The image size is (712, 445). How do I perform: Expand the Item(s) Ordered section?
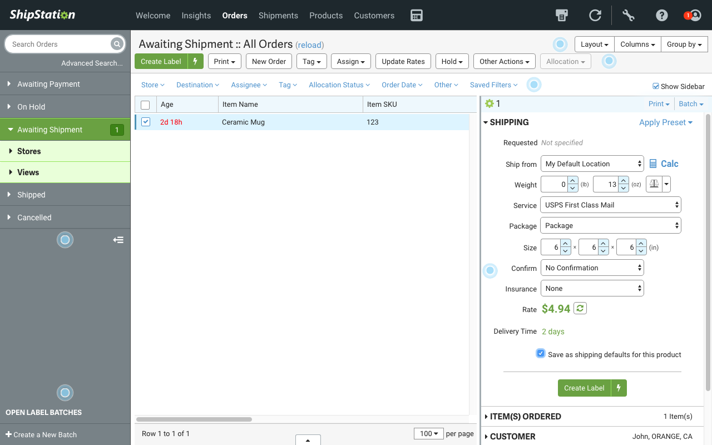pos(525,416)
